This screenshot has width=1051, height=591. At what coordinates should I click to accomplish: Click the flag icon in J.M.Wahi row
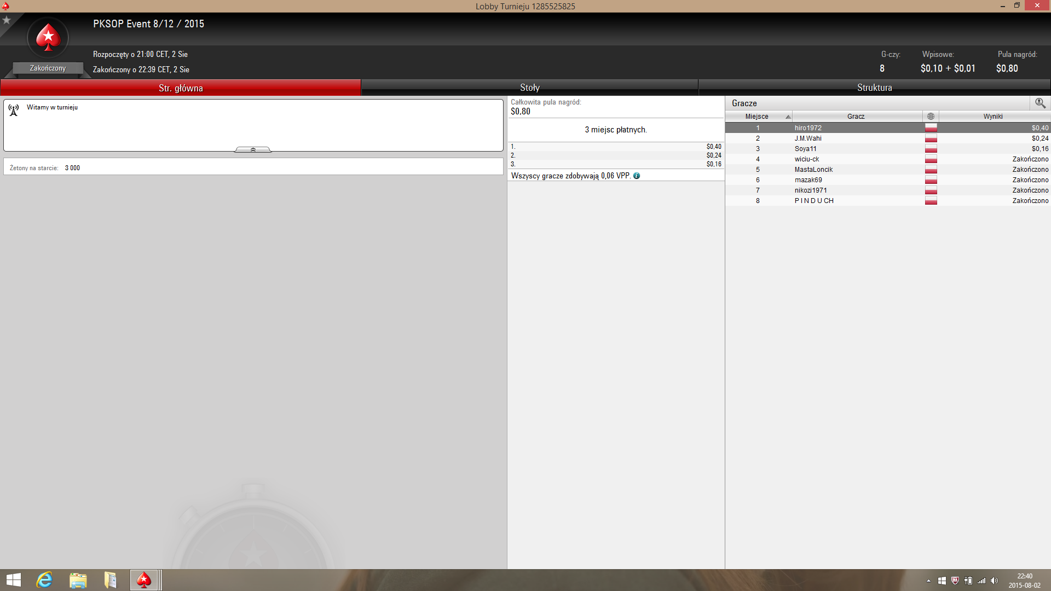point(931,138)
